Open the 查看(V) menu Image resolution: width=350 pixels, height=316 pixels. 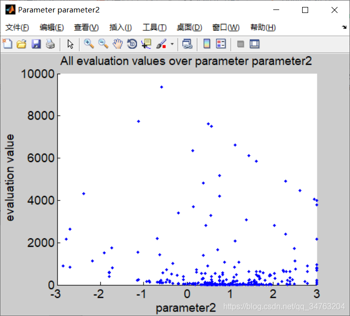86,27
